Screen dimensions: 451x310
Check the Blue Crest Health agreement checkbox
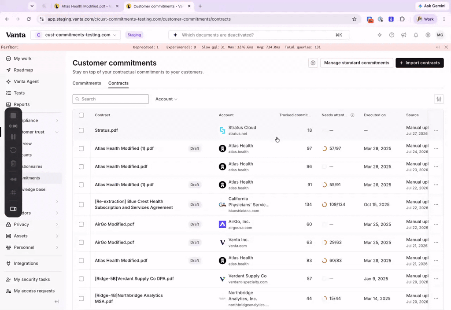click(81, 204)
